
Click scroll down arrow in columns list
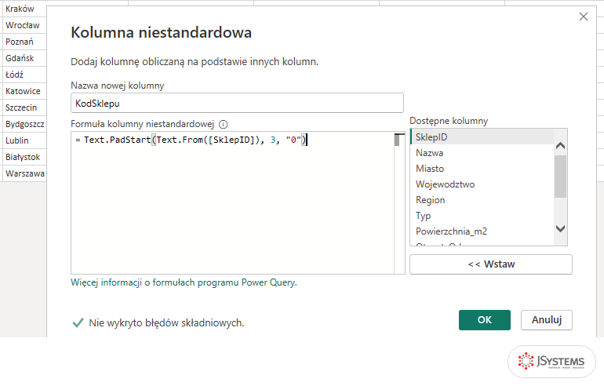tap(561, 228)
